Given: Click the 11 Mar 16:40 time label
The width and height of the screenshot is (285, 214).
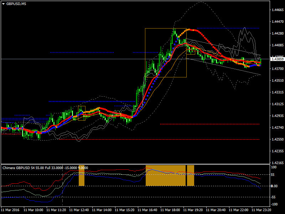Looking at the screenshot, I should click(x=147, y=210).
